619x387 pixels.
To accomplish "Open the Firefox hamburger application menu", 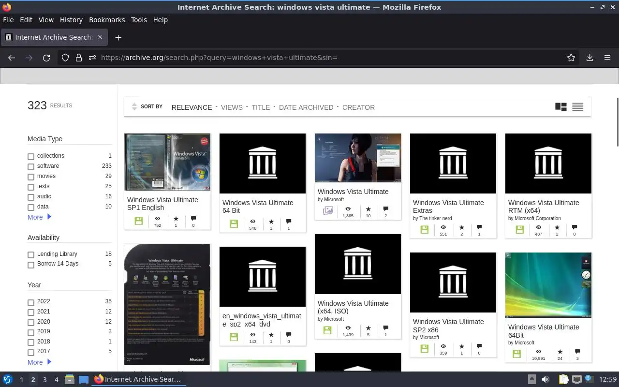I will 607,58.
